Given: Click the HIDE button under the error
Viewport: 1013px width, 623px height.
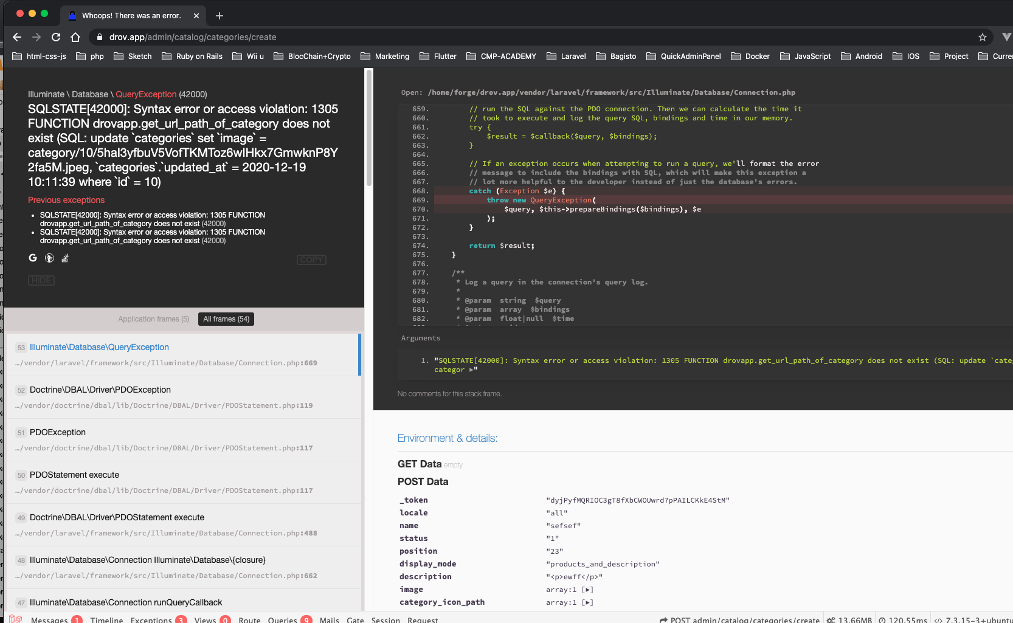Looking at the screenshot, I should coord(41,280).
